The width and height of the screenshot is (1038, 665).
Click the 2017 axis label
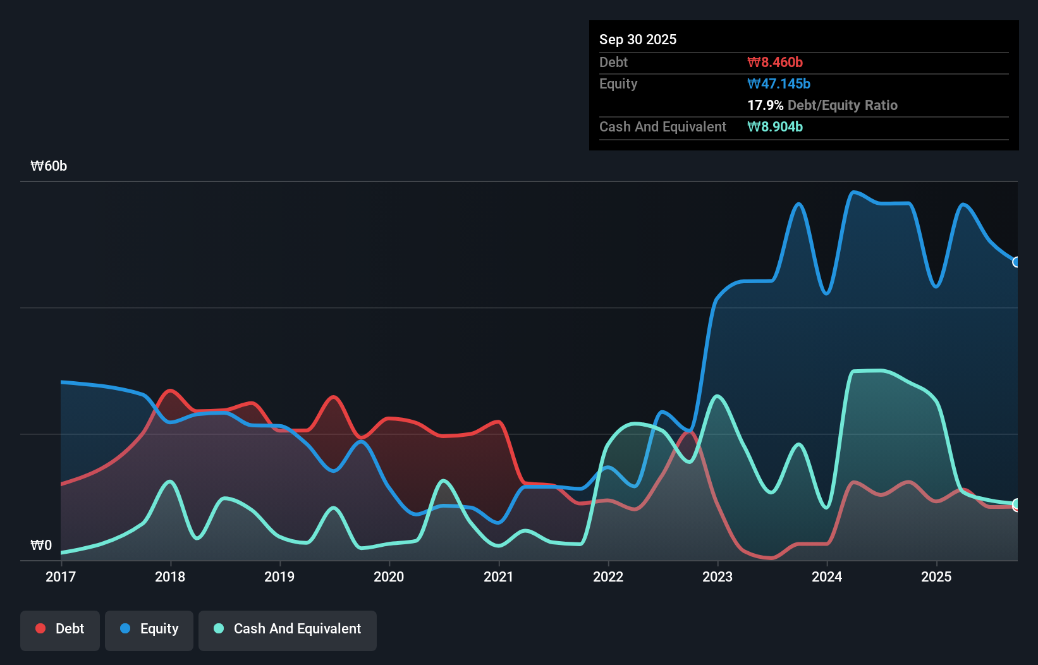[x=60, y=577]
